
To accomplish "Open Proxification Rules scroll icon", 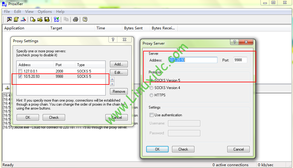I will click(x=16, y=20).
